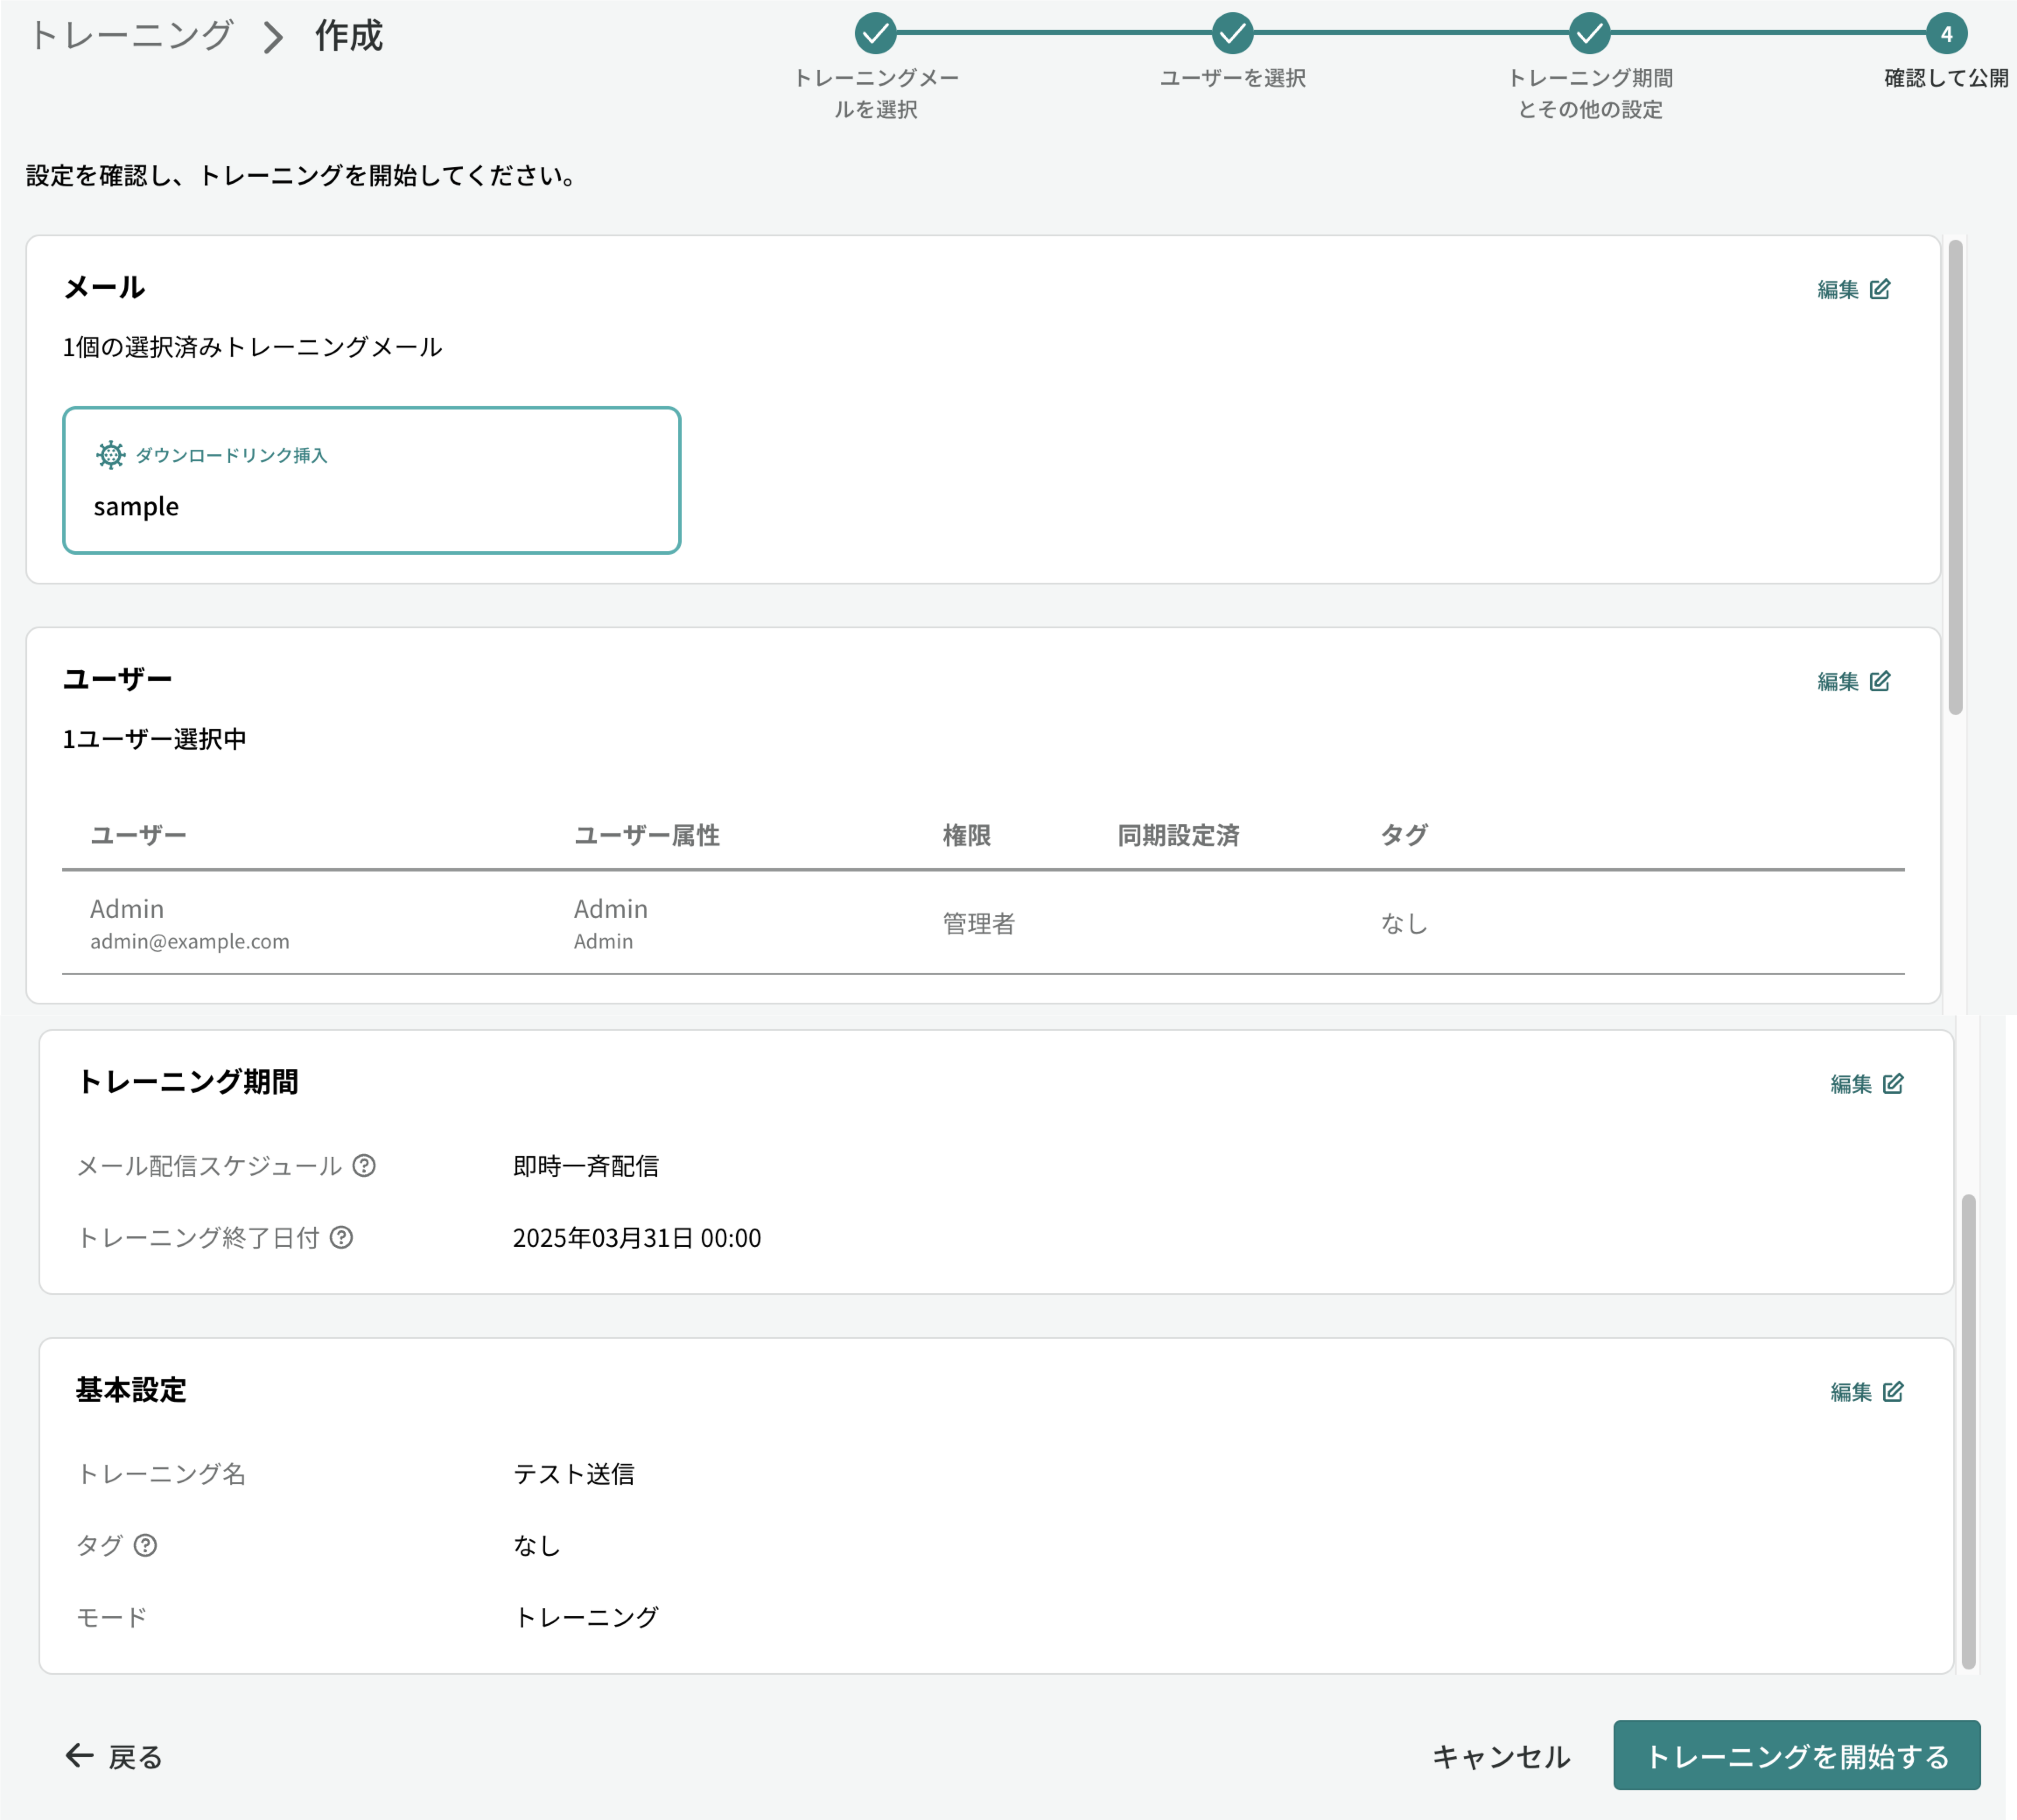Click 編集 link in メール section
2017x1820 pixels.
click(x=1853, y=289)
